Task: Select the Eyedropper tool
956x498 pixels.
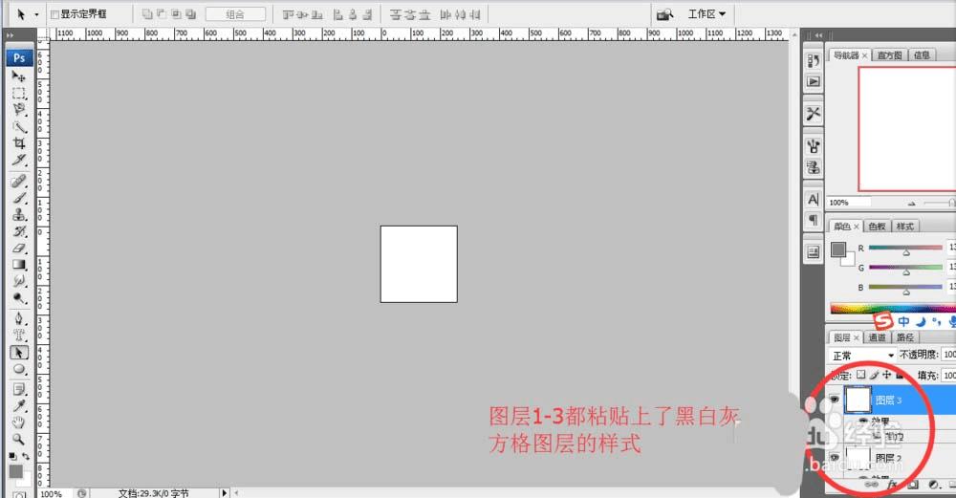Action: [19, 406]
